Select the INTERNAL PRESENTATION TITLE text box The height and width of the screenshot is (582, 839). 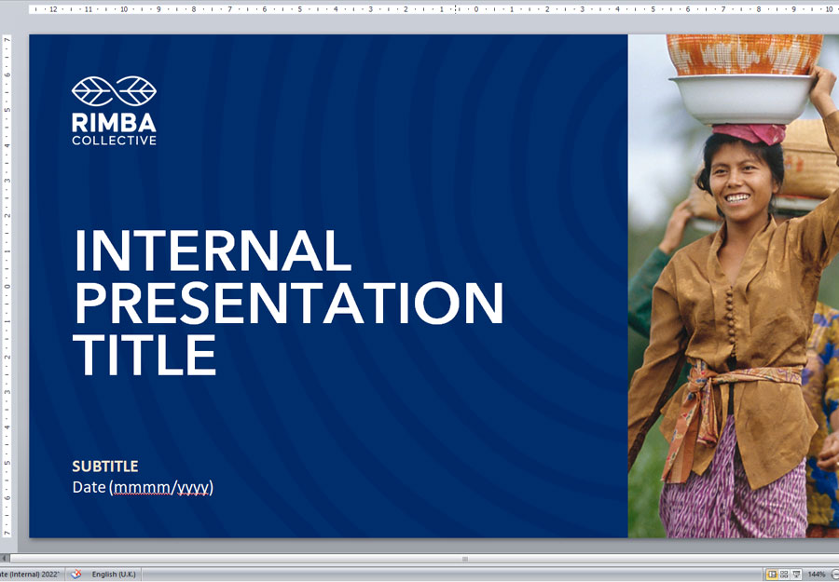[288, 303]
